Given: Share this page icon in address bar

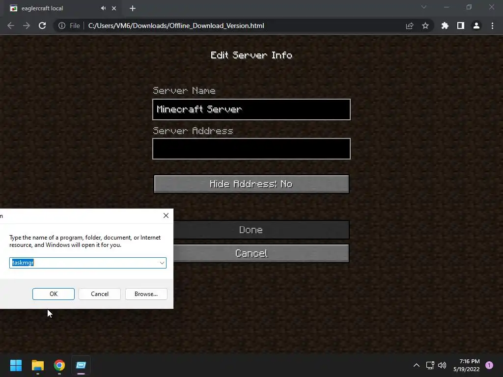Looking at the screenshot, I should [x=410, y=26].
